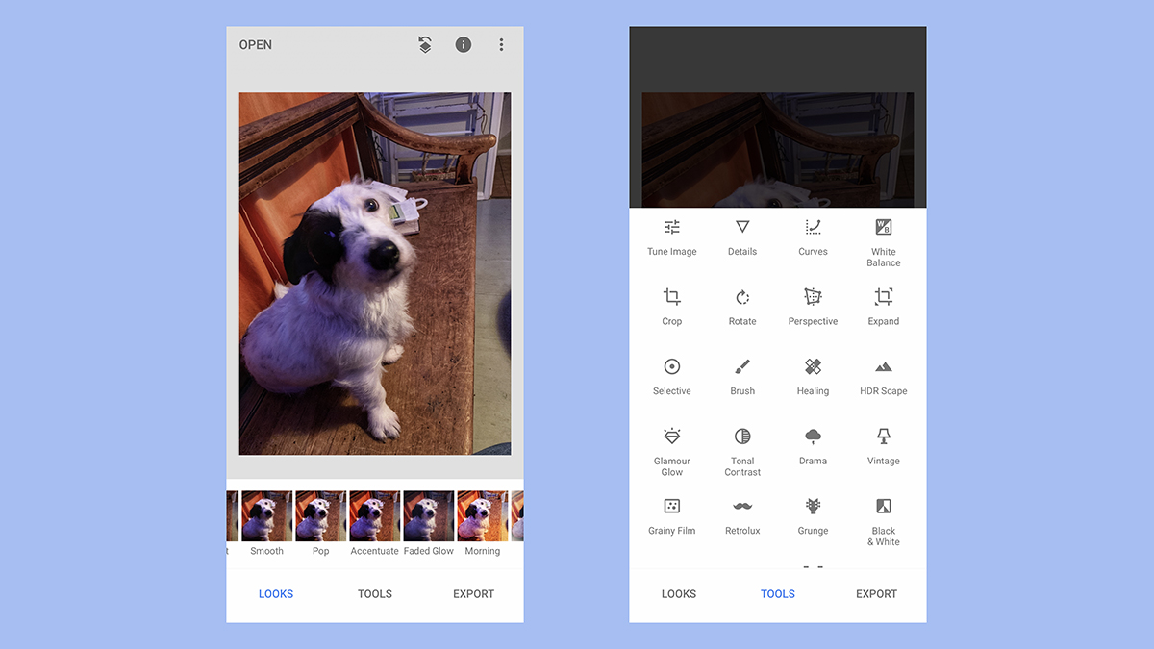Select the Perspective tool
The image size is (1154, 649).
(x=813, y=307)
